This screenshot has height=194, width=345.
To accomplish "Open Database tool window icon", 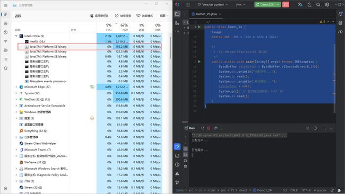I will [x=340, y=23].
